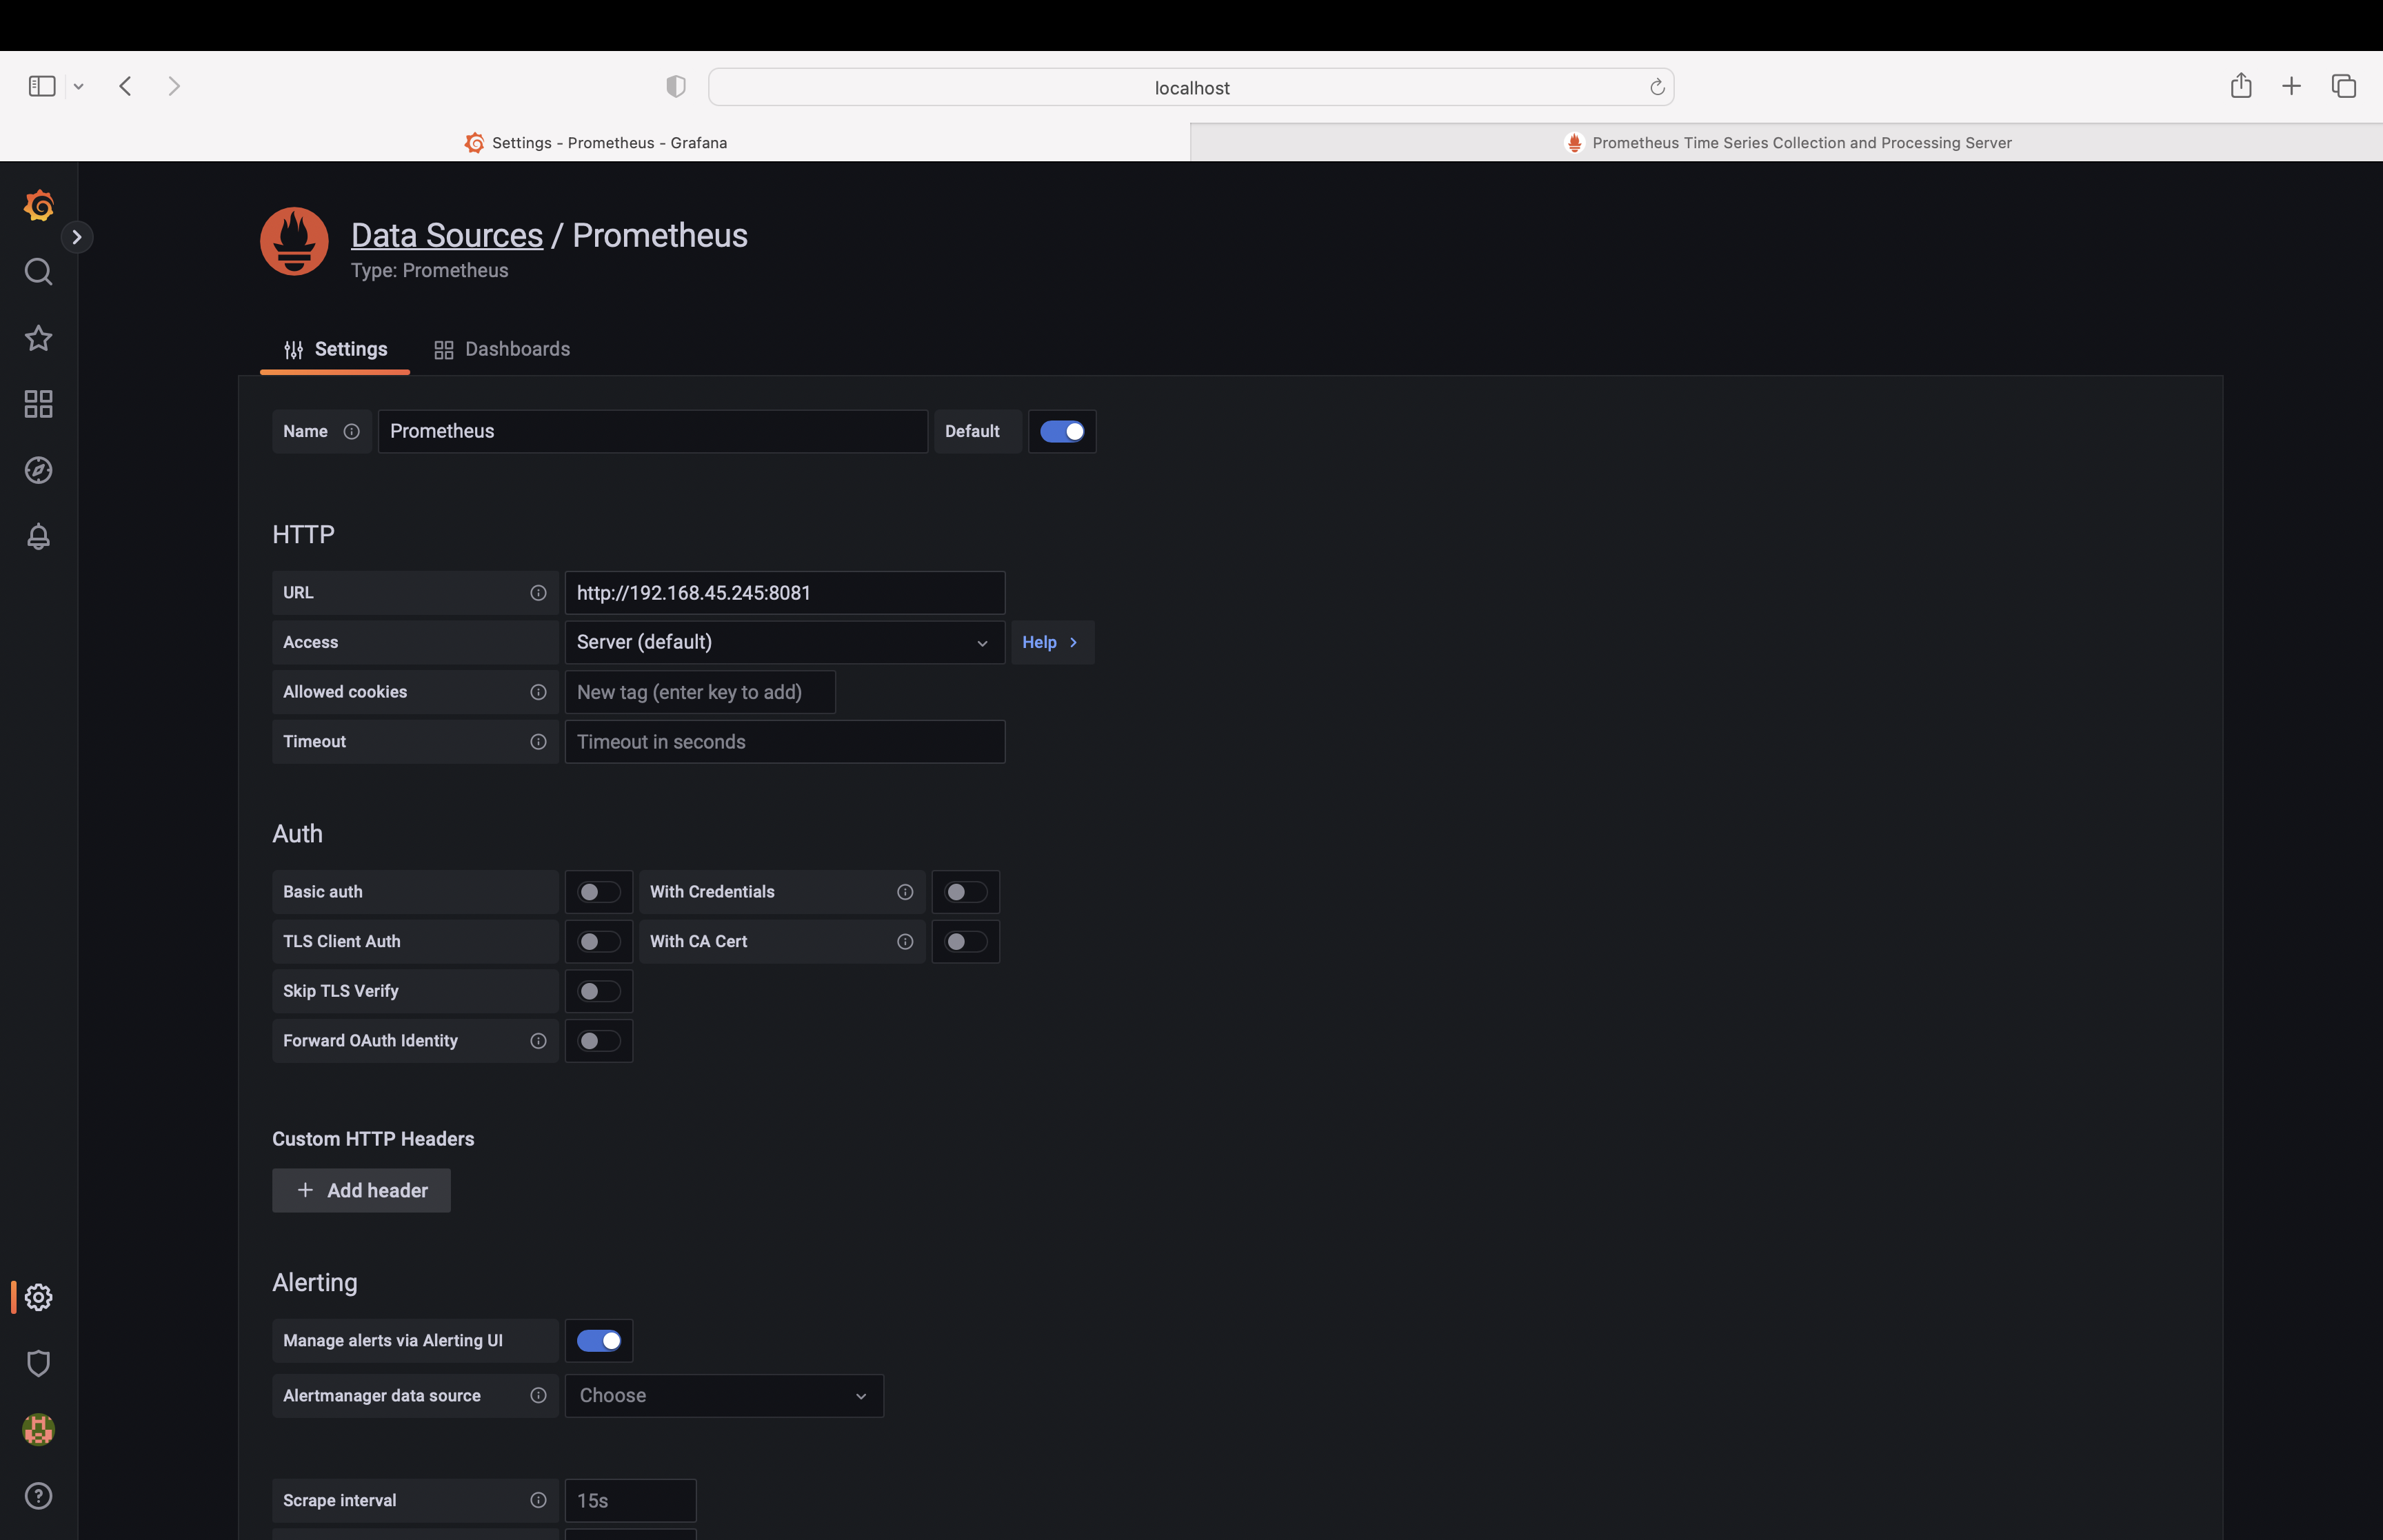Open Alerting bell icon in sidebar
The image size is (2383, 1540).
(38, 537)
